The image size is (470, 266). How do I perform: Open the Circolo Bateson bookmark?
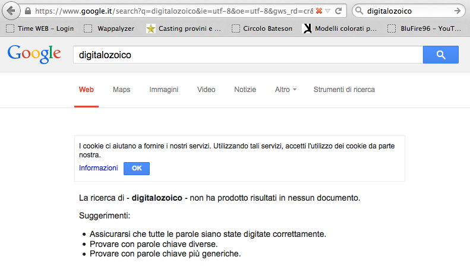pos(262,28)
